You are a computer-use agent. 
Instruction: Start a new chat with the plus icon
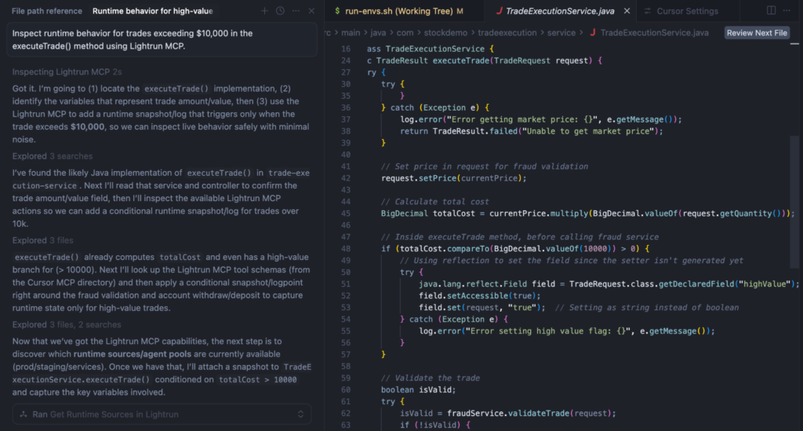(x=264, y=11)
